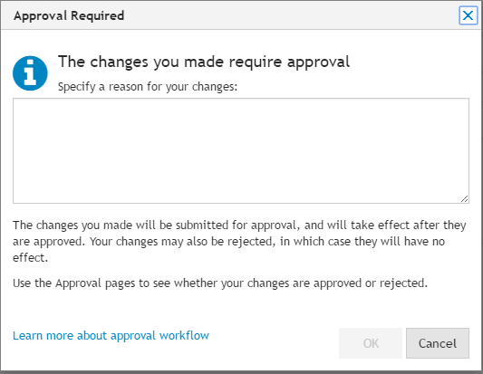Dismiss dialog using the Cancel button

click(438, 343)
